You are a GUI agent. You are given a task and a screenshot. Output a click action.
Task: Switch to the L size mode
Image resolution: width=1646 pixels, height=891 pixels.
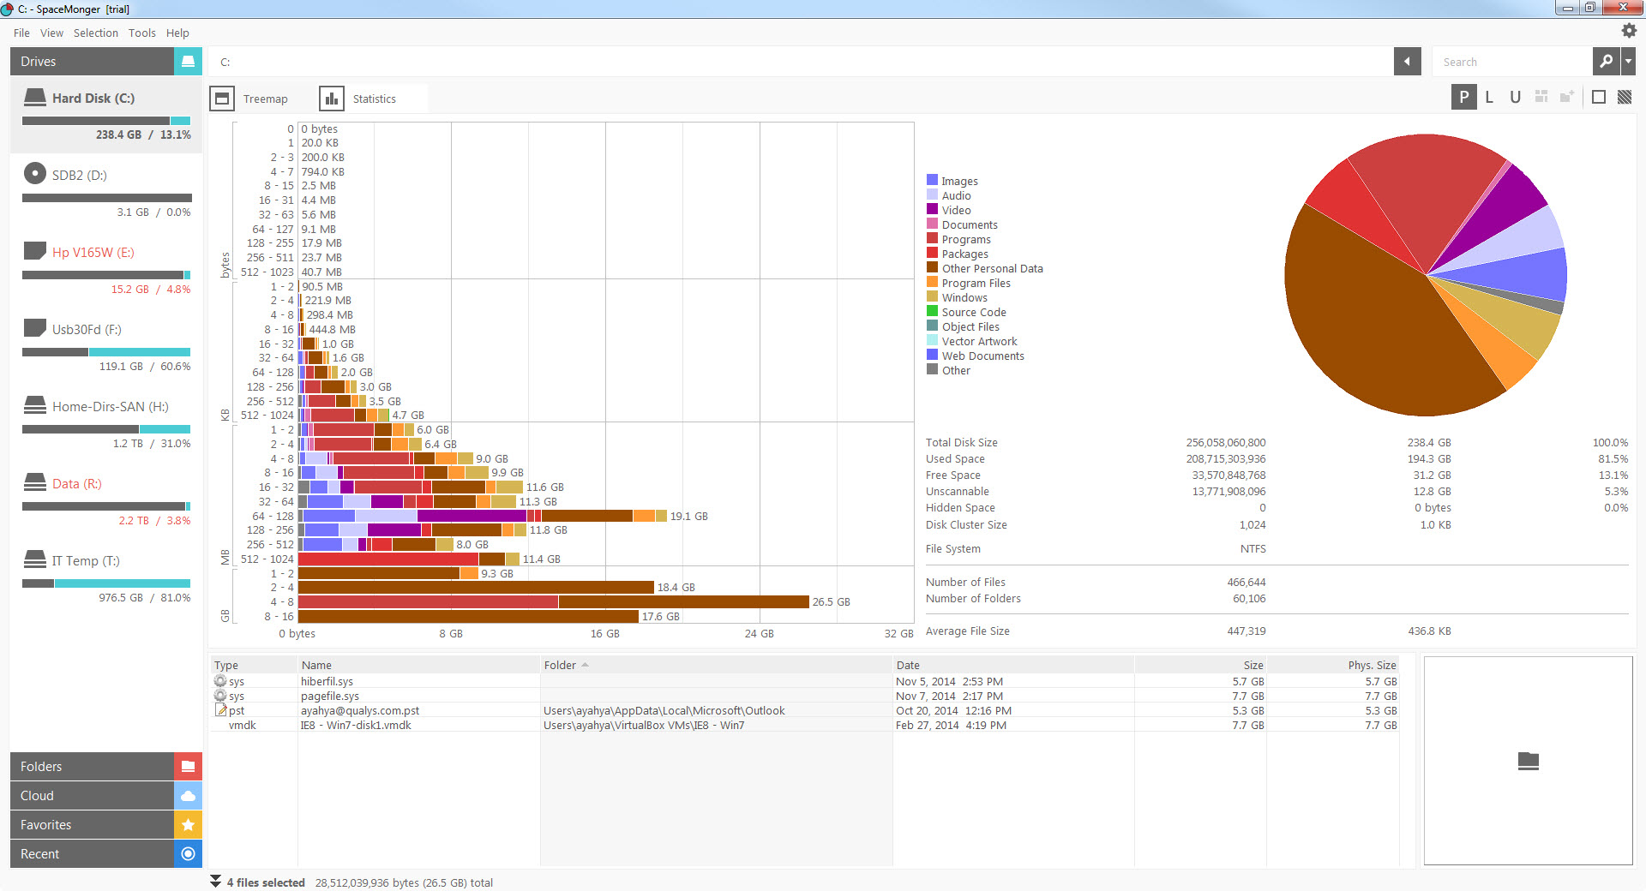point(1489,98)
